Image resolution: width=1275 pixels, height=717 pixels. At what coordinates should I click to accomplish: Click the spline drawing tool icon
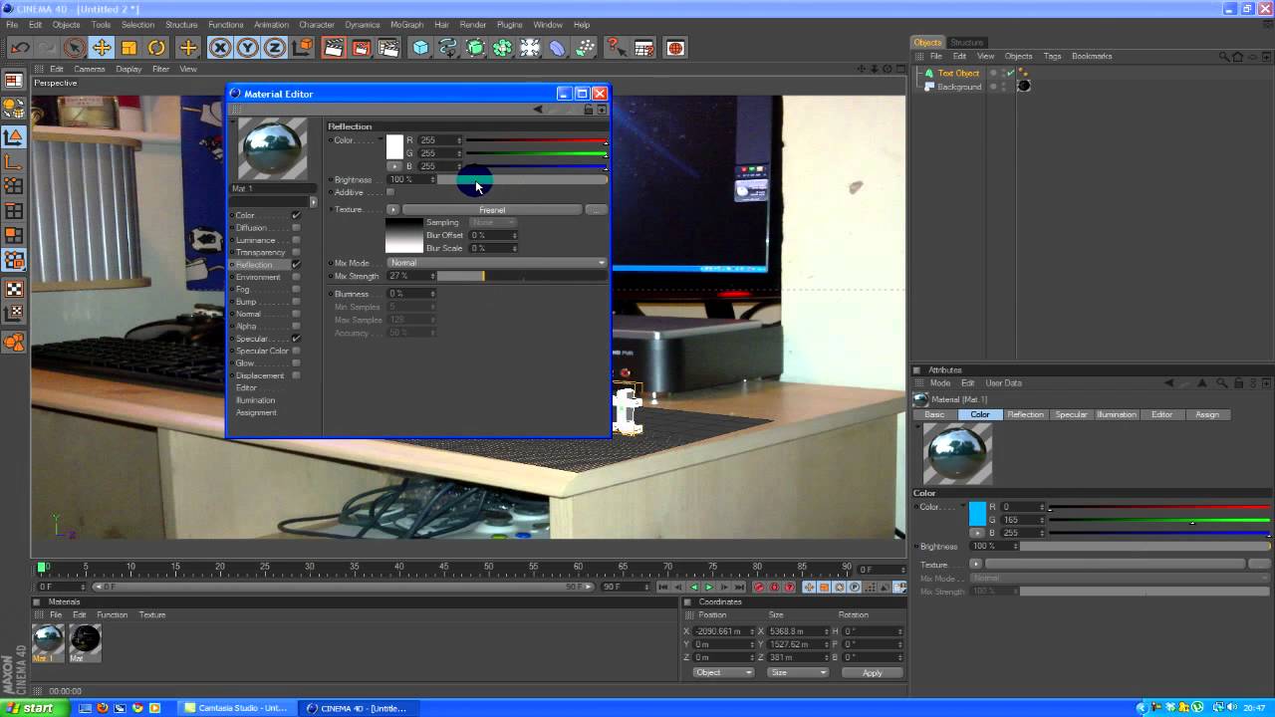click(448, 48)
